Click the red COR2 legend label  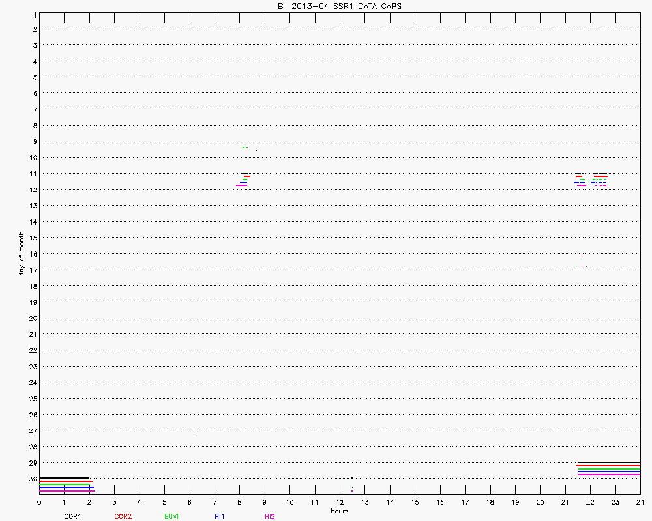(123, 516)
